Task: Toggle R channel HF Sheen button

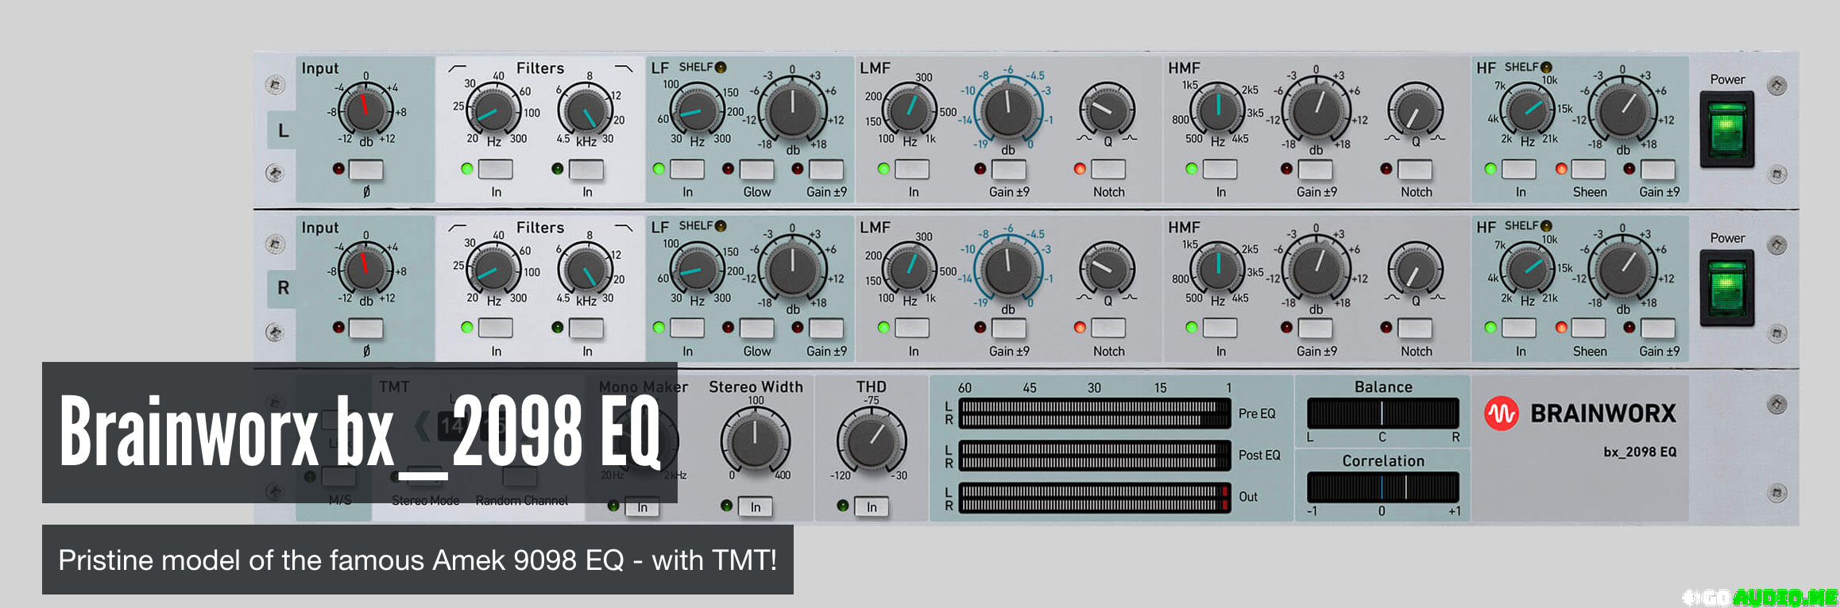Action: click(x=1588, y=328)
